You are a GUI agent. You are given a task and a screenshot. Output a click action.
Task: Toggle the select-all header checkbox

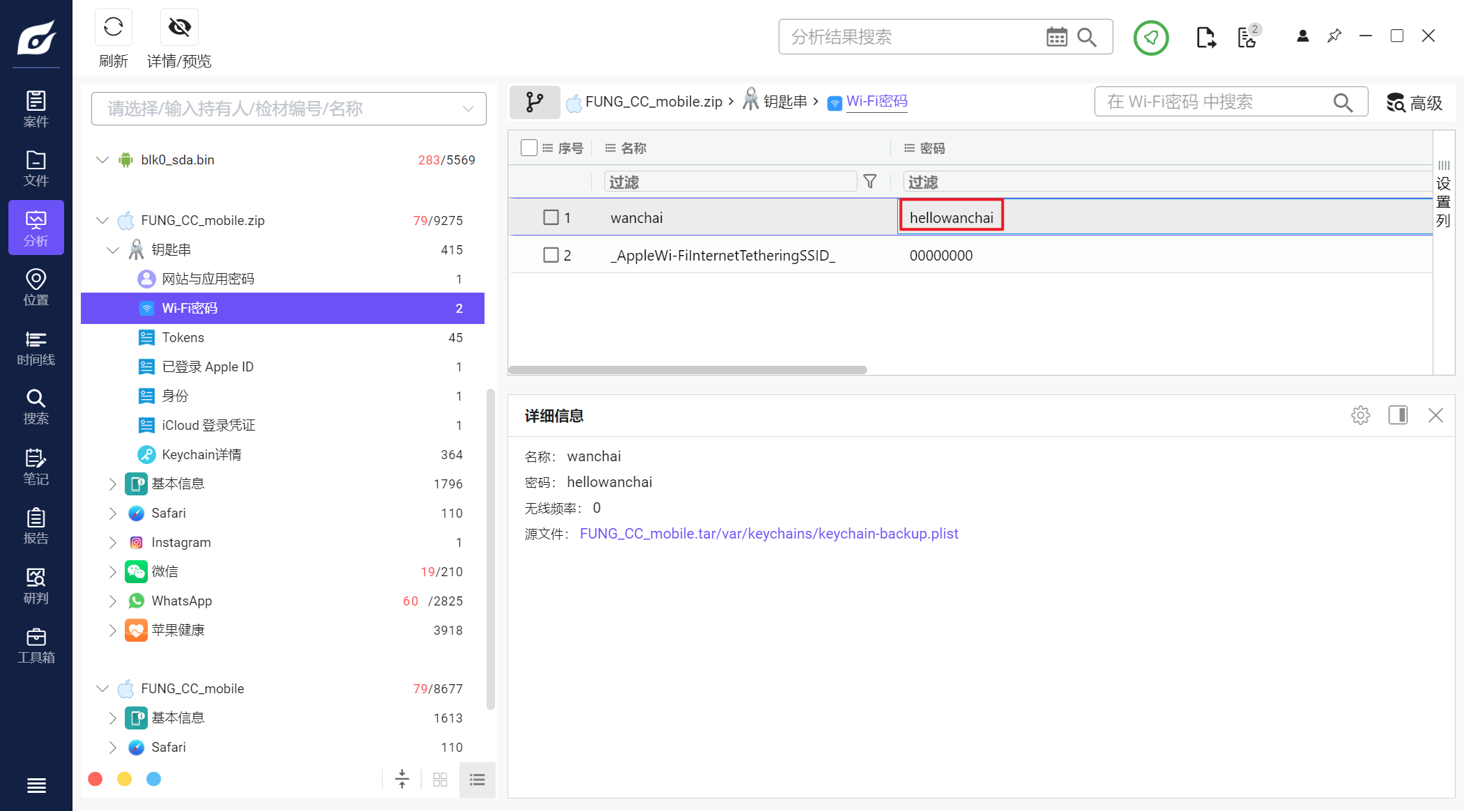[x=529, y=148]
